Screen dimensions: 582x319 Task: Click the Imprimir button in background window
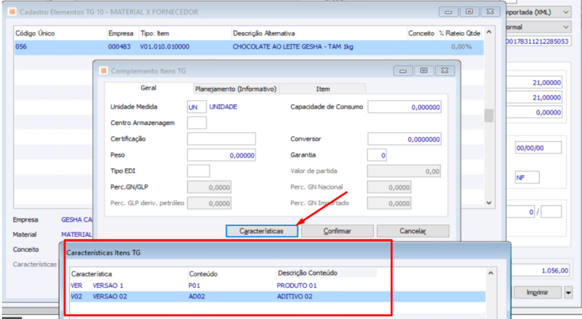tap(537, 292)
